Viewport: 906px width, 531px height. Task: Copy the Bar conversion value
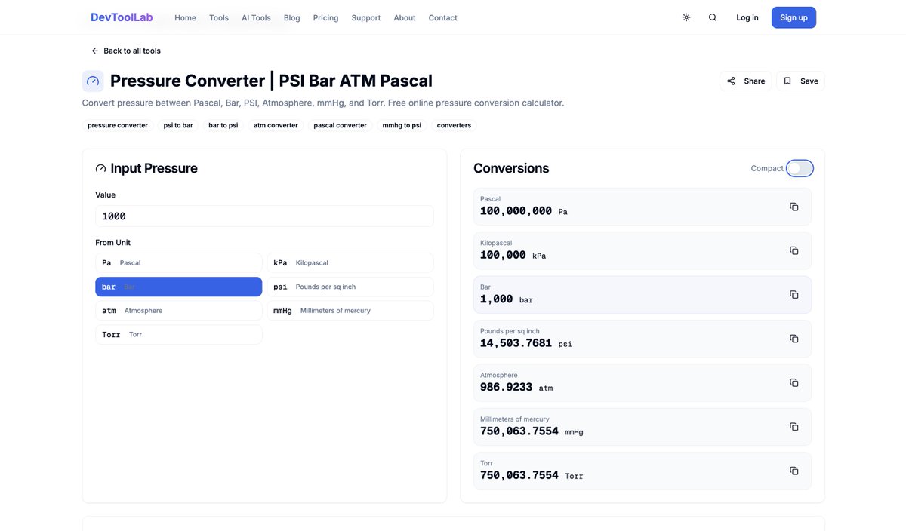(x=794, y=295)
